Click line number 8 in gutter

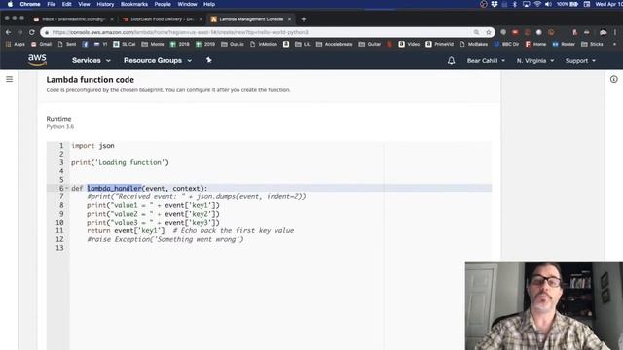(61, 205)
